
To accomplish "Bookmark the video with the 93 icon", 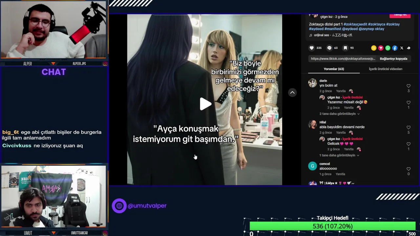I will 345,48.
